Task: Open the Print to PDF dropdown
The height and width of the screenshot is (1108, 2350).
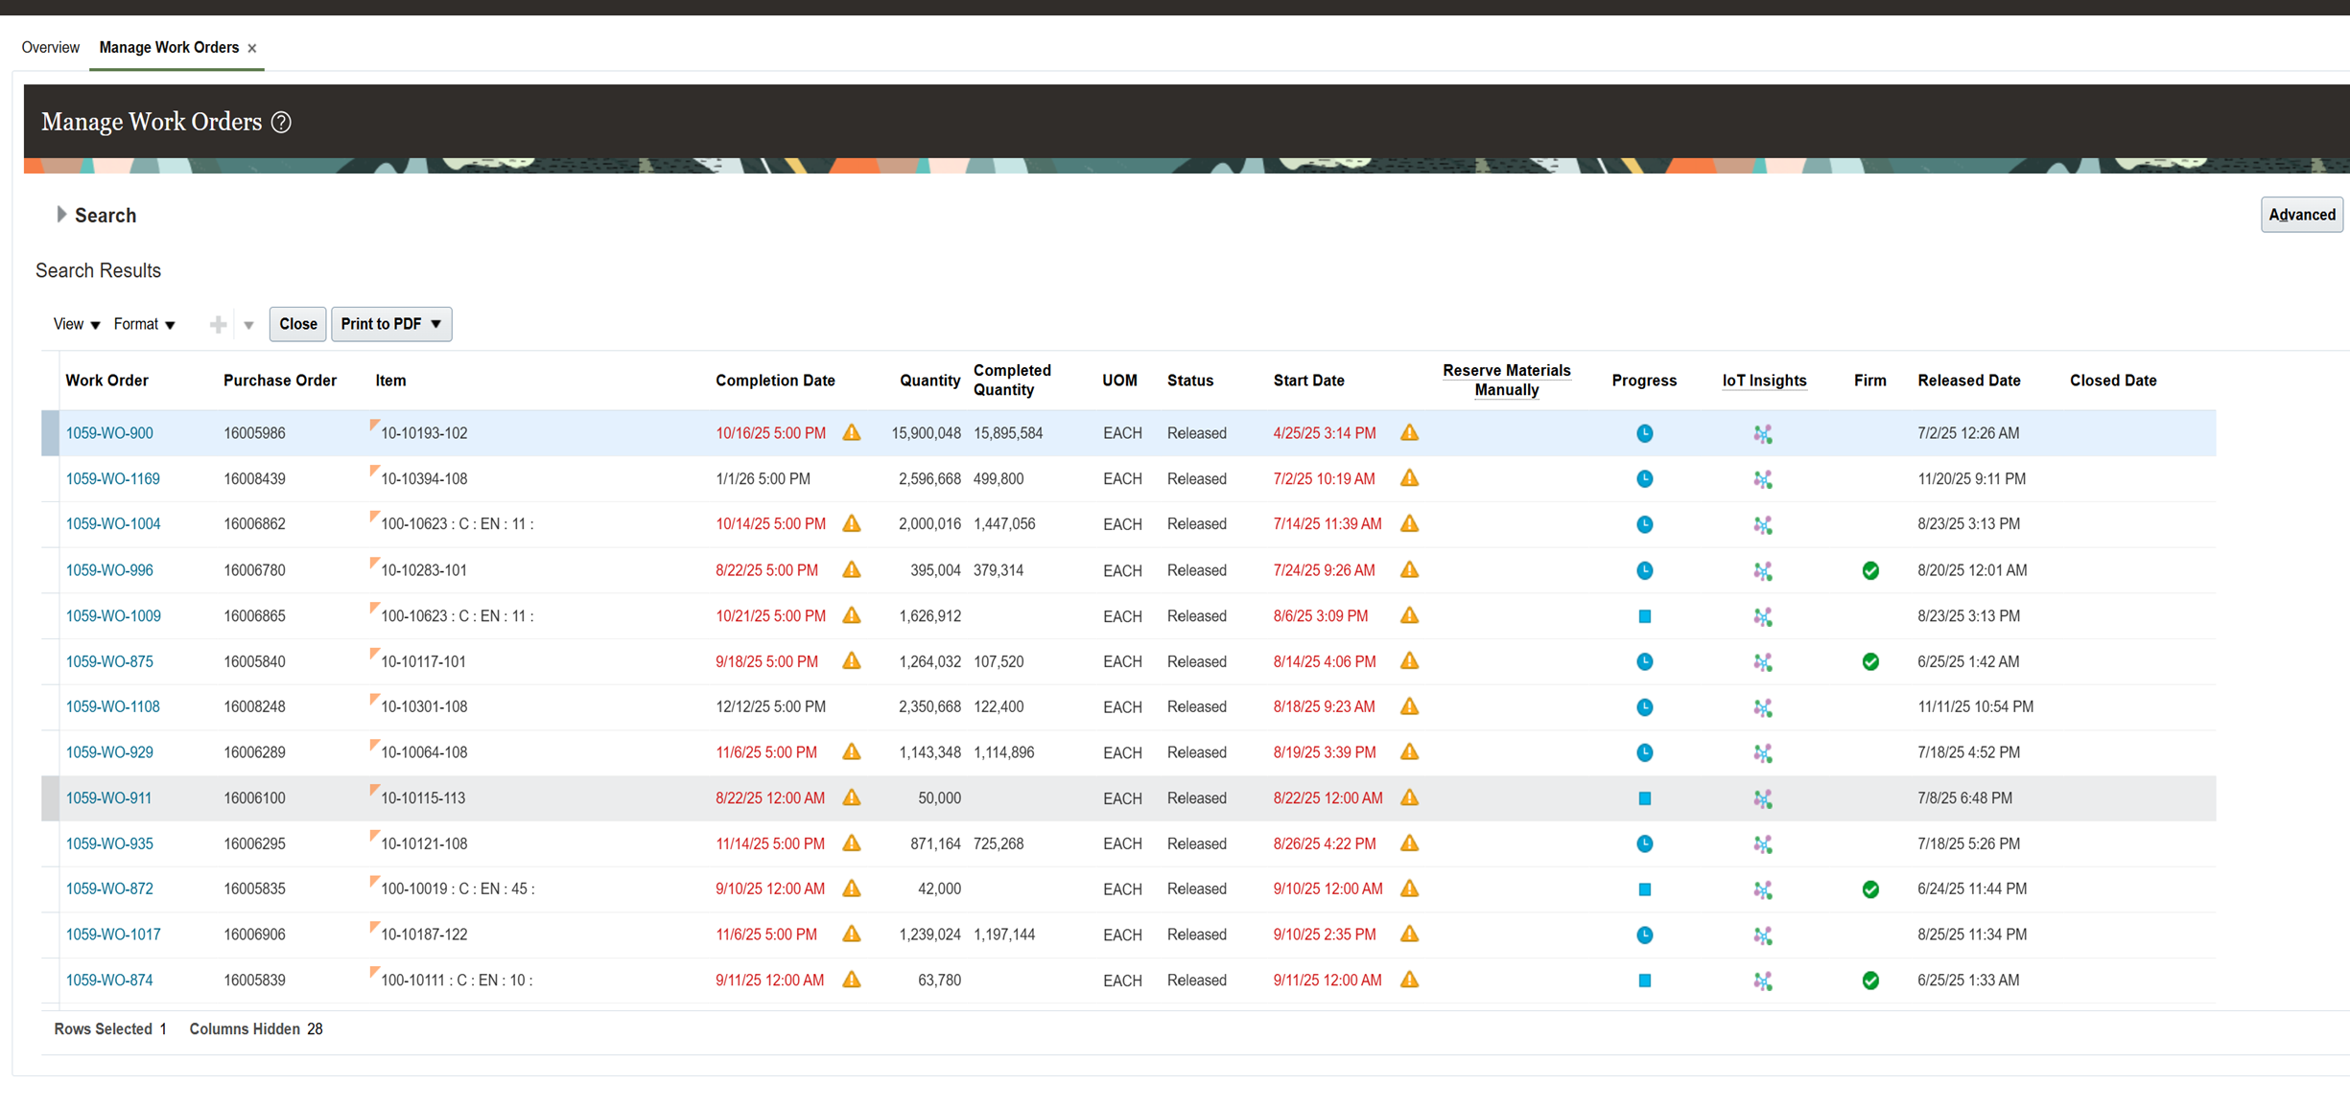Action: (391, 324)
